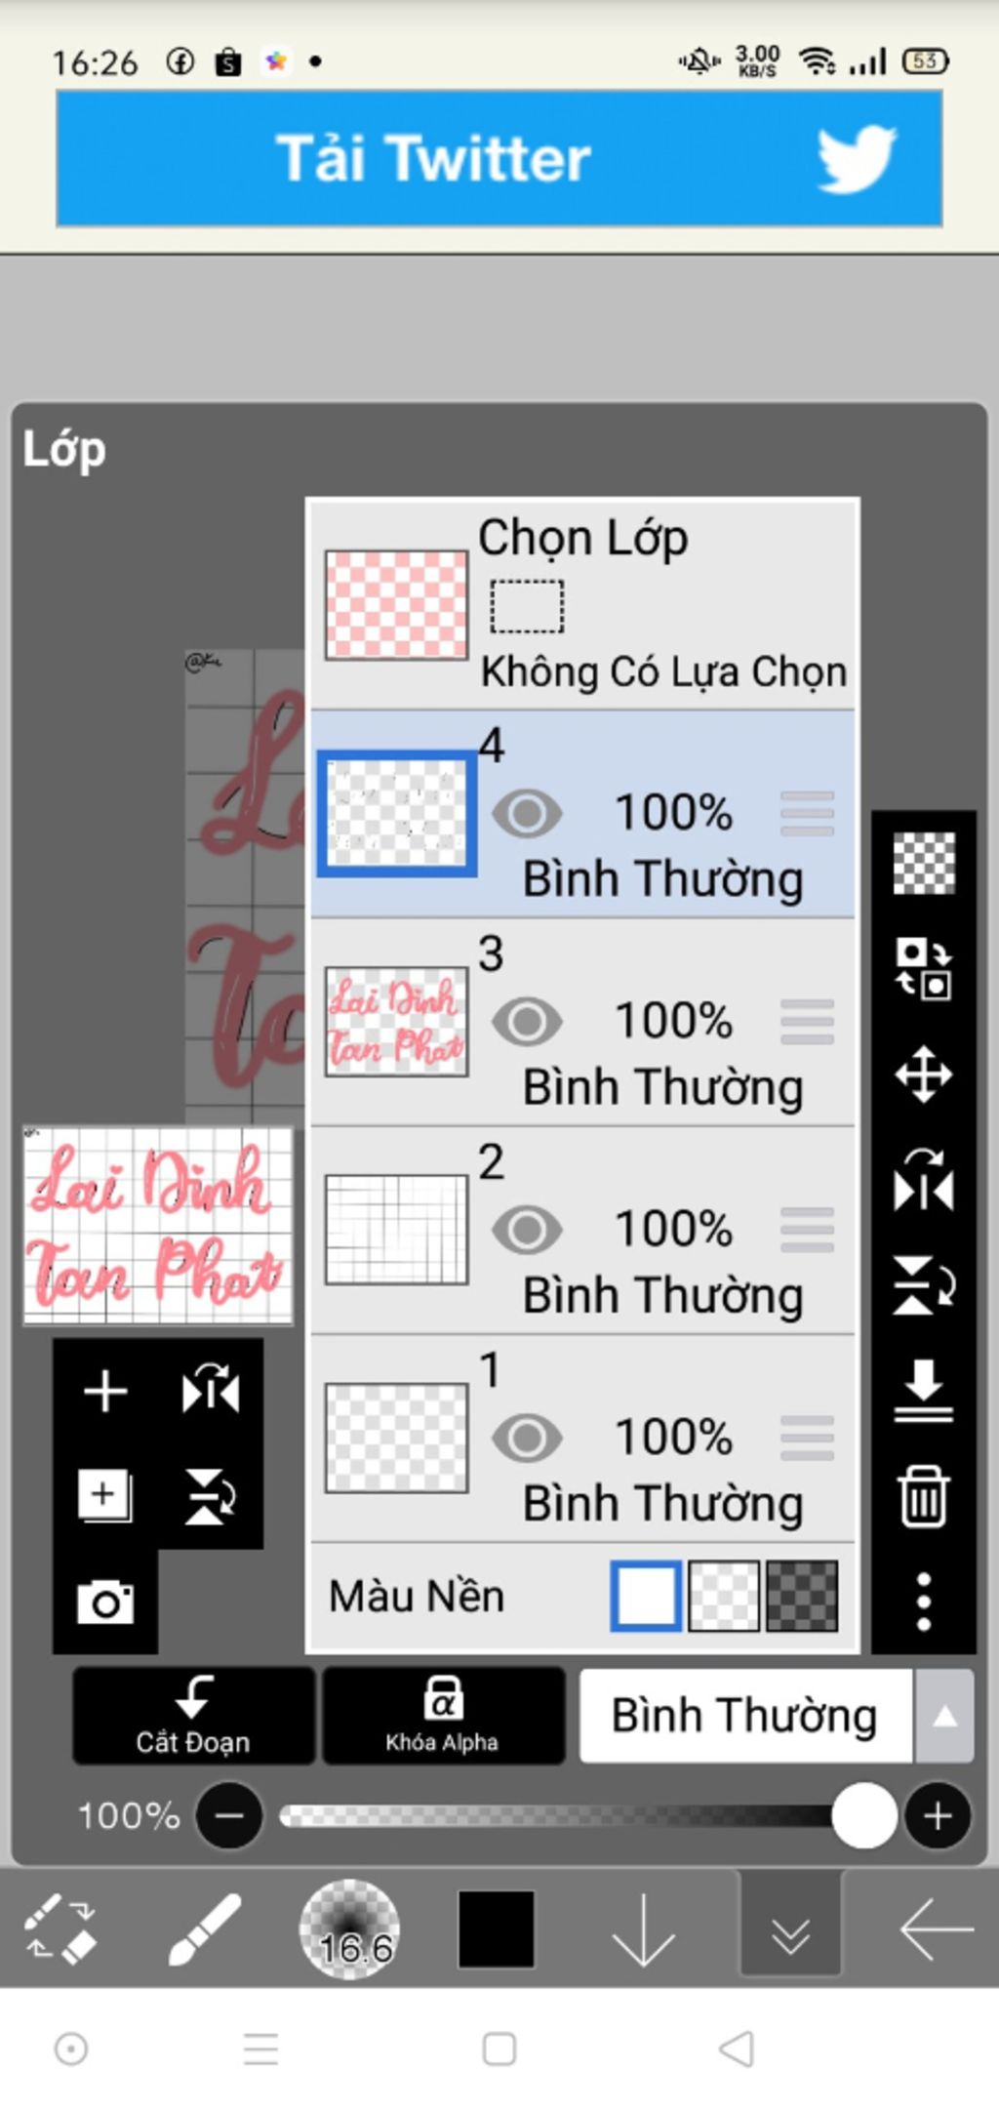This screenshot has width=999, height=2110.
Task: Click the delete layer trash icon
Action: 923,1495
